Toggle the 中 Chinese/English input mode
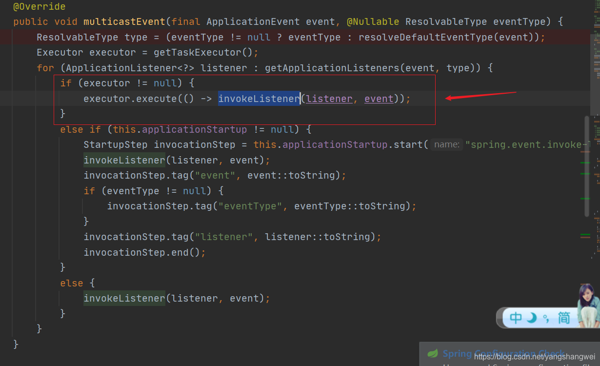Viewport: 600px width, 366px height. (516, 318)
